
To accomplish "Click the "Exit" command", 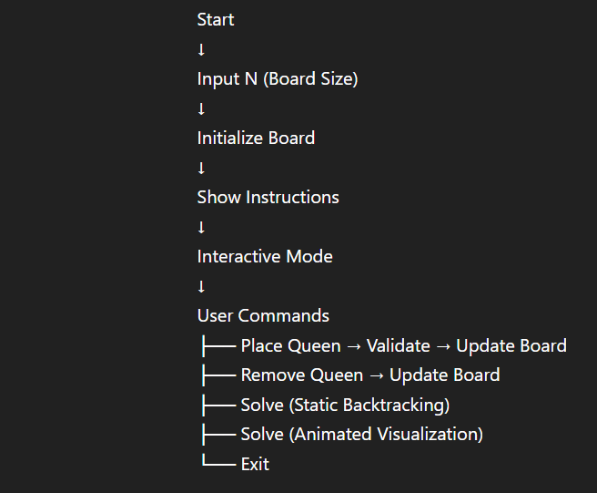I will click(255, 464).
